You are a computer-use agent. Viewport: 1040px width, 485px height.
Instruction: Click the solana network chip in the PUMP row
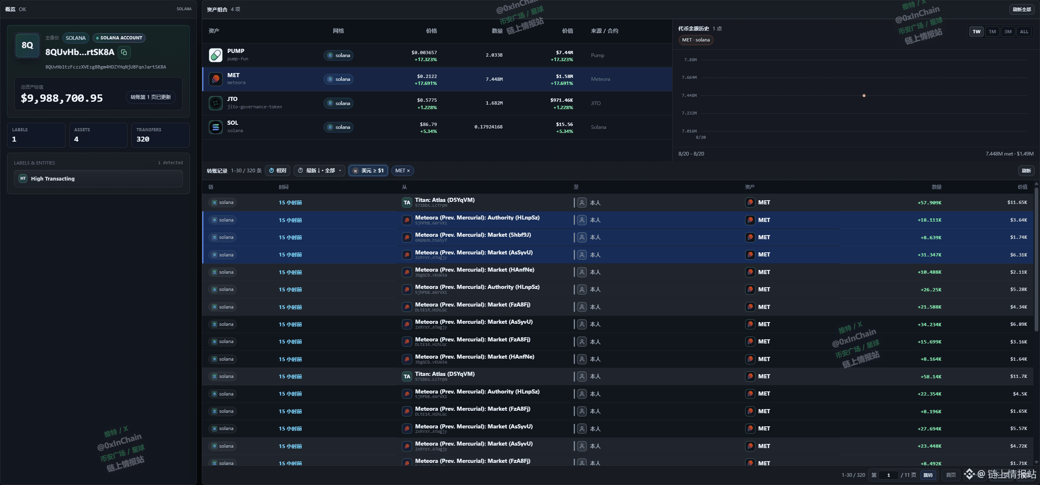(x=338, y=55)
